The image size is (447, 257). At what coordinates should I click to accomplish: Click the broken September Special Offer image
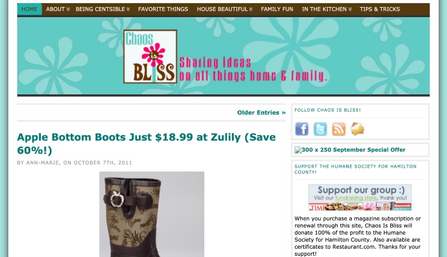[298, 150]
